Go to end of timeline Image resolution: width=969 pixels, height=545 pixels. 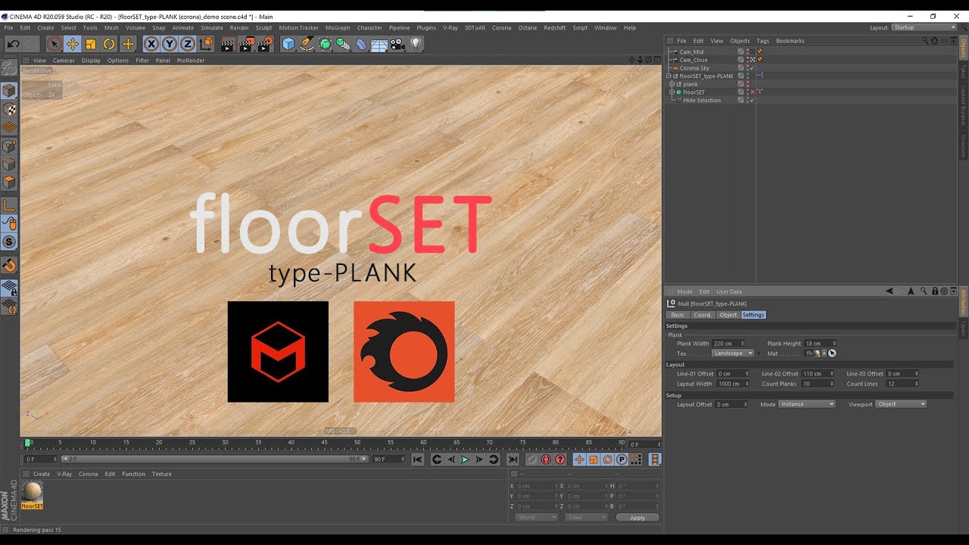pyautogui.click(x=513, y=459)
